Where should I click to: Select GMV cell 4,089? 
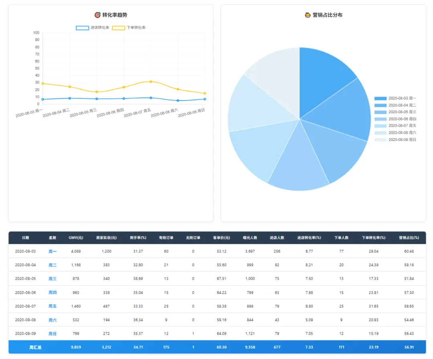[x=76, y=251]
